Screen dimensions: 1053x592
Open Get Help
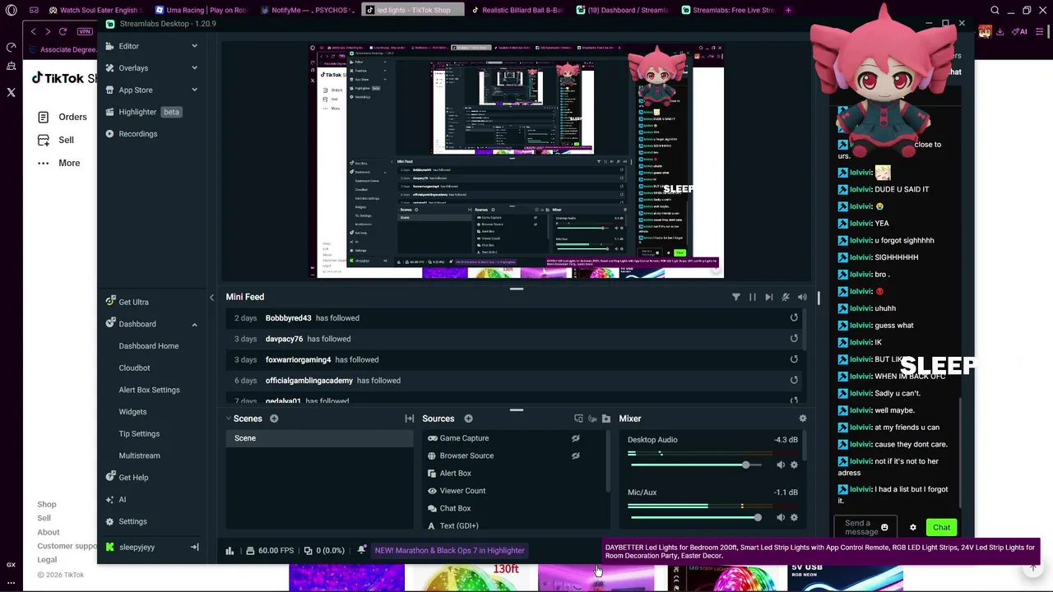tap(127, 478)
